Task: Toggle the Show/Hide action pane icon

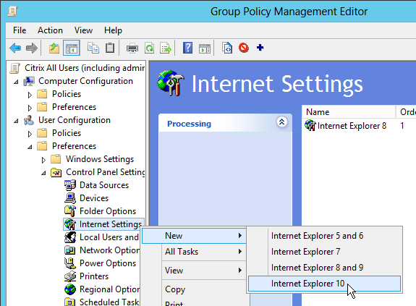Action: [x=205, y=48]
